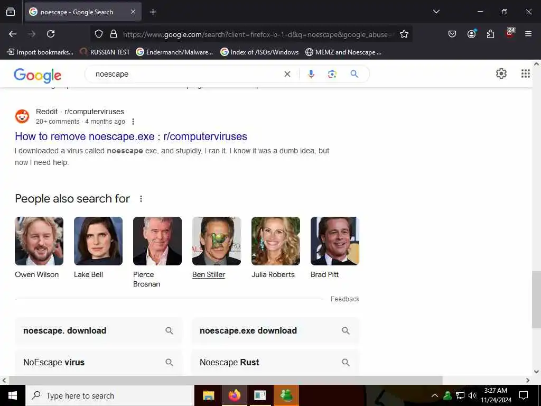Open Import bookmarks bookmark

tap(41, 52)
